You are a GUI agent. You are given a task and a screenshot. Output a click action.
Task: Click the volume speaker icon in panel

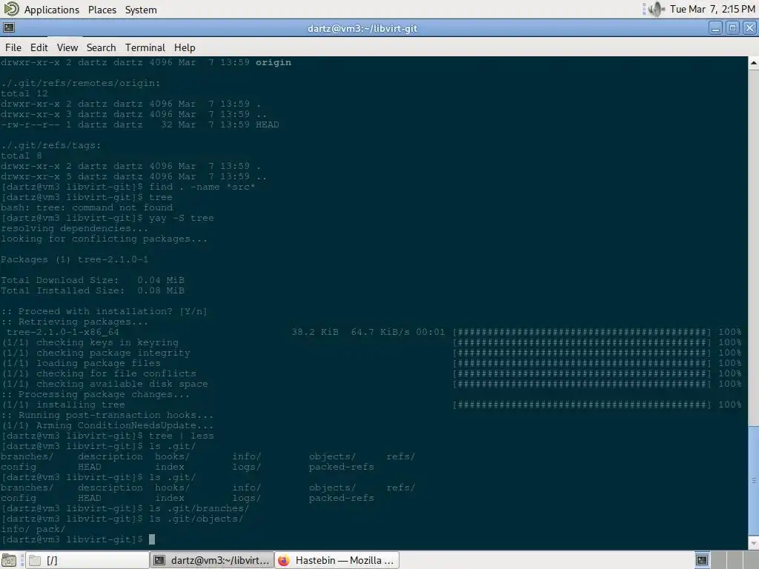coord(657,9)
